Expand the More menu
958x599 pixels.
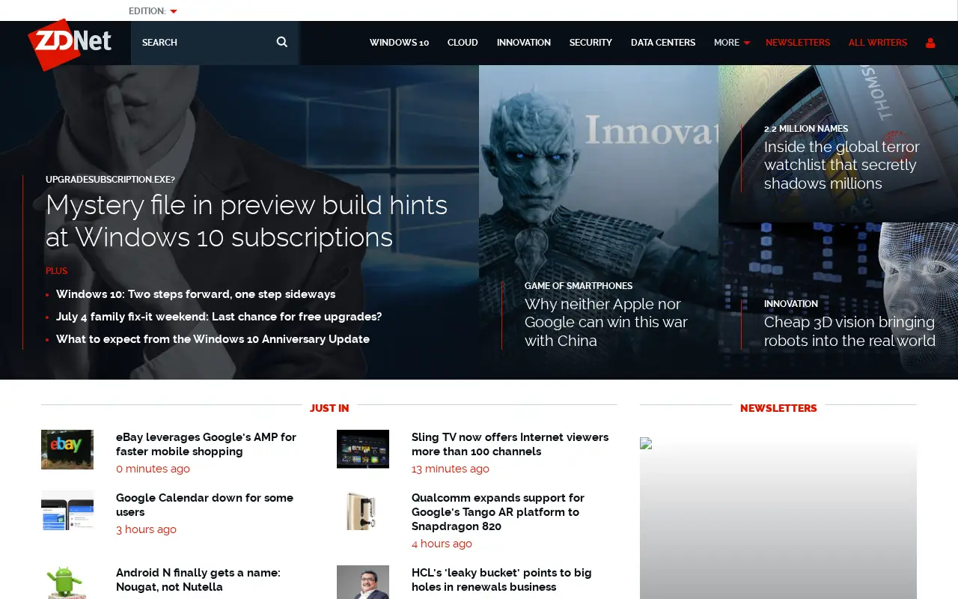tap(731, 43)
